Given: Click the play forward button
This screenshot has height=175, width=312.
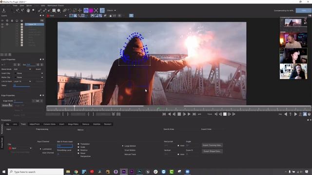Looking at the screenshot, I should (x=189, y=114).
